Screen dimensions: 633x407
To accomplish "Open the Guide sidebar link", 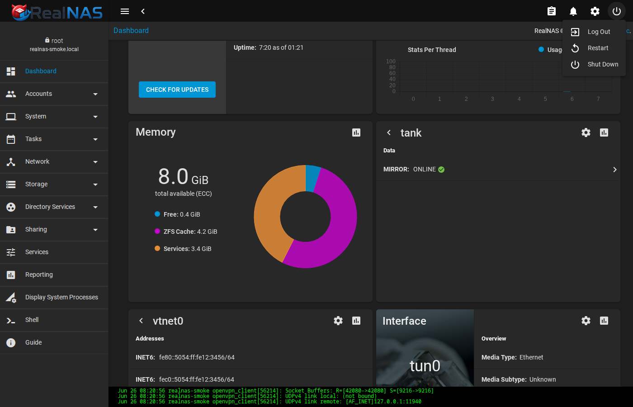I will pyautogui.click(x=54, y=343).
